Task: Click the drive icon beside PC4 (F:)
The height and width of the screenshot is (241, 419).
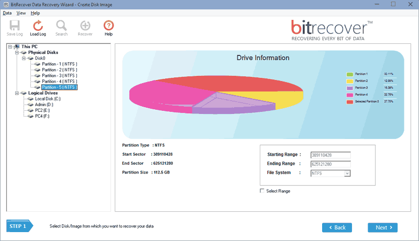Action: (x=30, y=116)
